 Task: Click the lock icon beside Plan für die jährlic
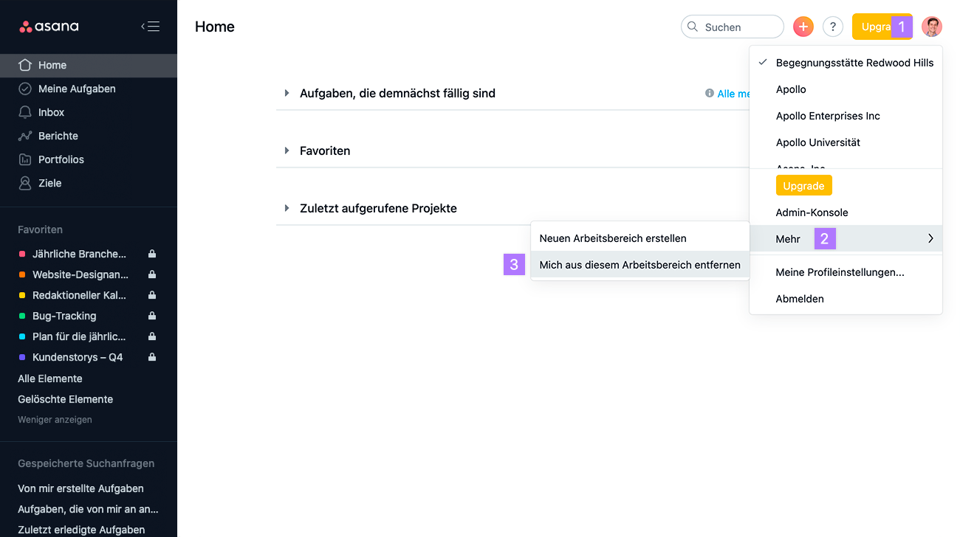point(152,336)
